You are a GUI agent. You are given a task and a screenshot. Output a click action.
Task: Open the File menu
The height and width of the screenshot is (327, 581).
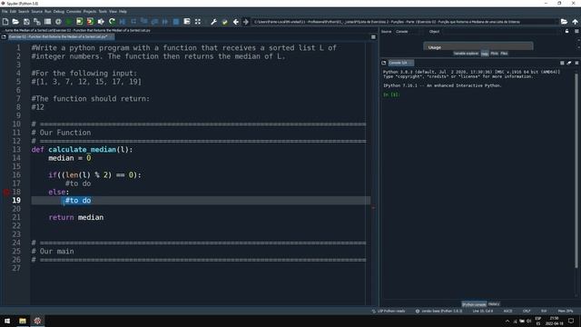[5, 12]
